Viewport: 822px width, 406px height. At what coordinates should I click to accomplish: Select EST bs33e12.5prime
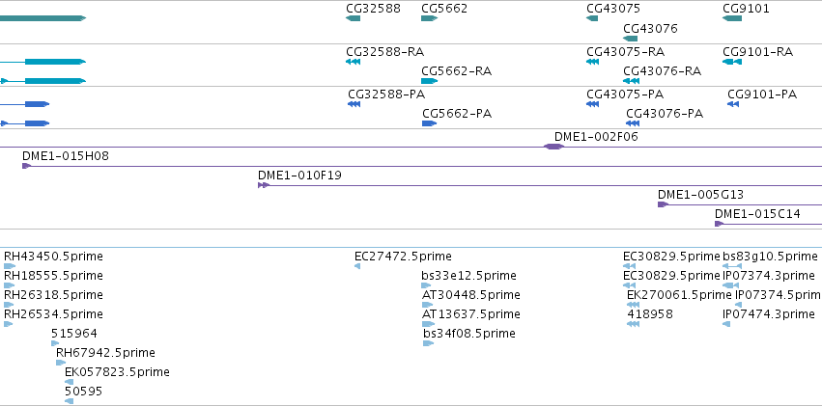coord(468,276)
